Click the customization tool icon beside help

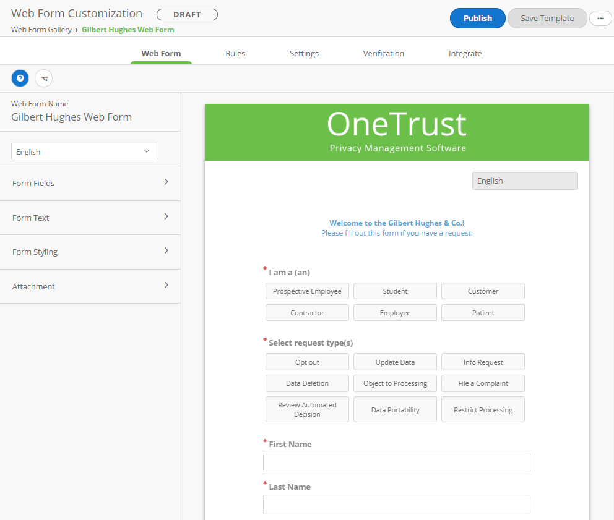point(43,78)
